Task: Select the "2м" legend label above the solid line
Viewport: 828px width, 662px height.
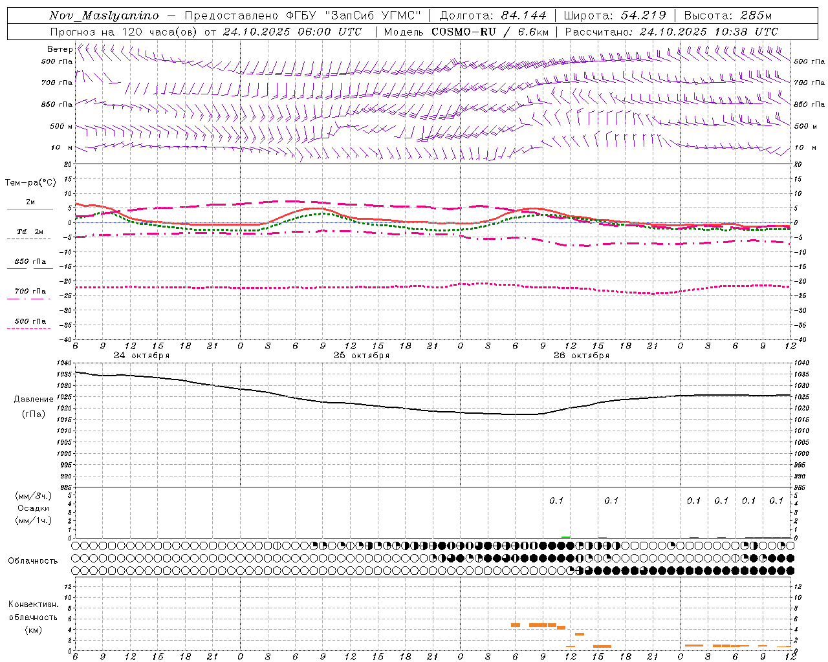Action: 30,202
